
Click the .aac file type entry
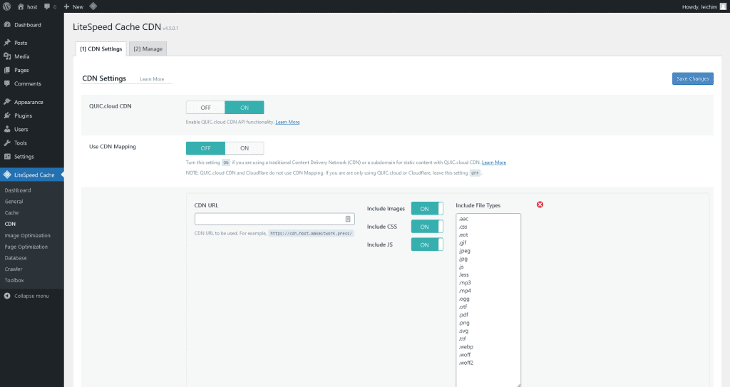tap(463, 219)
